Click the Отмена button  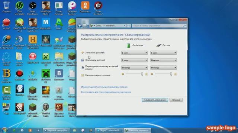tap(176, 100)
